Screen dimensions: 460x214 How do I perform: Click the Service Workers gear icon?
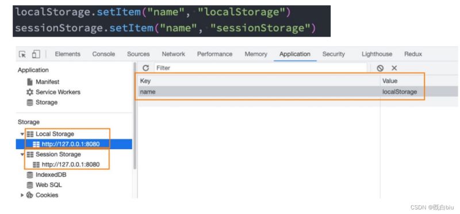pyautogui.click(x=30, y=92)
